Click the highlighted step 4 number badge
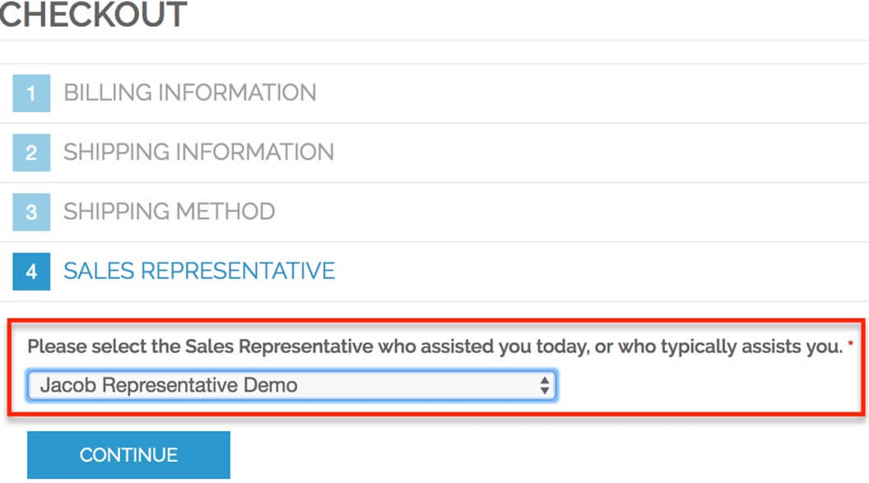 click(x=31, y=272)
